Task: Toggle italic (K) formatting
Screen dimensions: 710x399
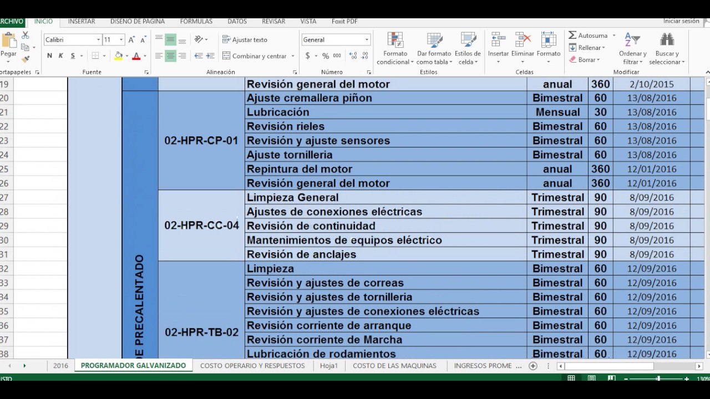Action: point(60,56)
